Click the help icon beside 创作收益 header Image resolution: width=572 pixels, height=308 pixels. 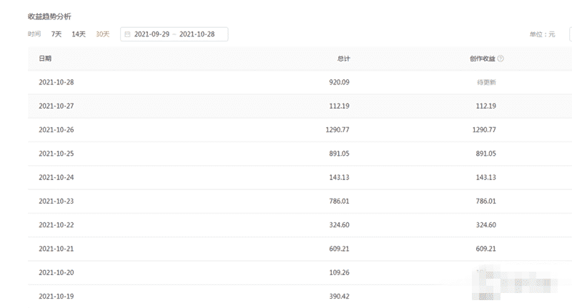500,59
